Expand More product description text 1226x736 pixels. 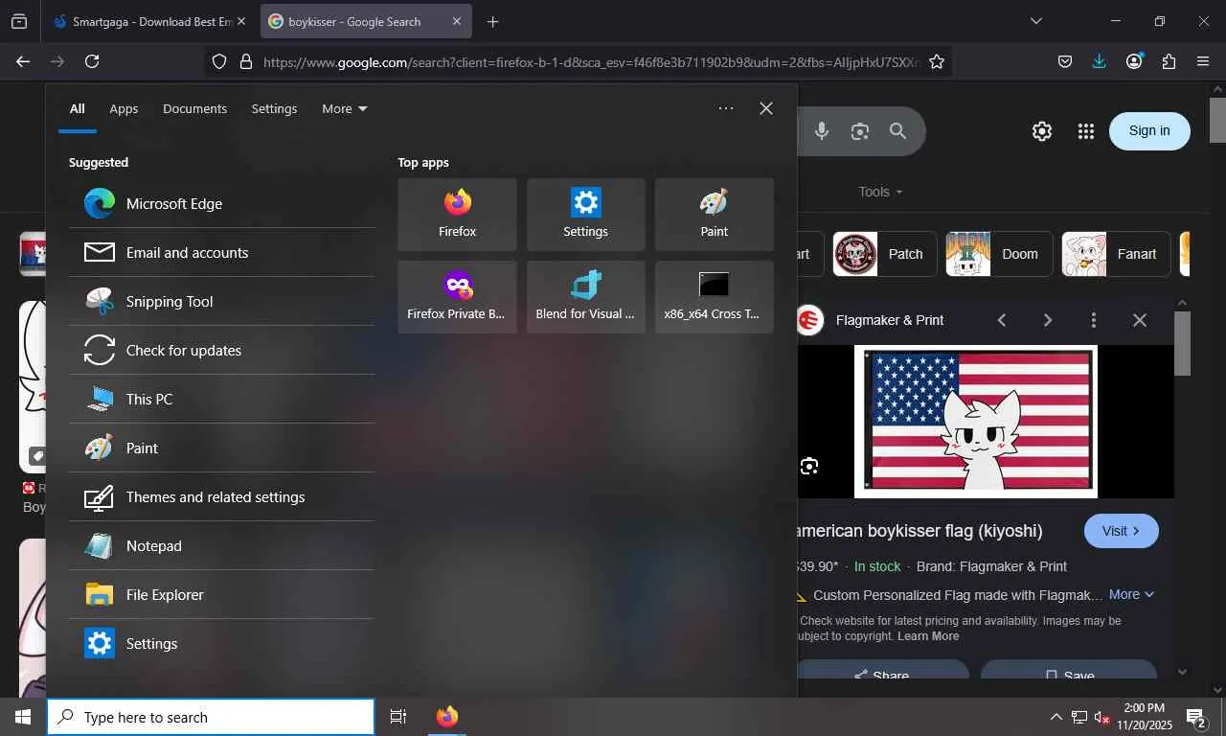pos(1132,594)
